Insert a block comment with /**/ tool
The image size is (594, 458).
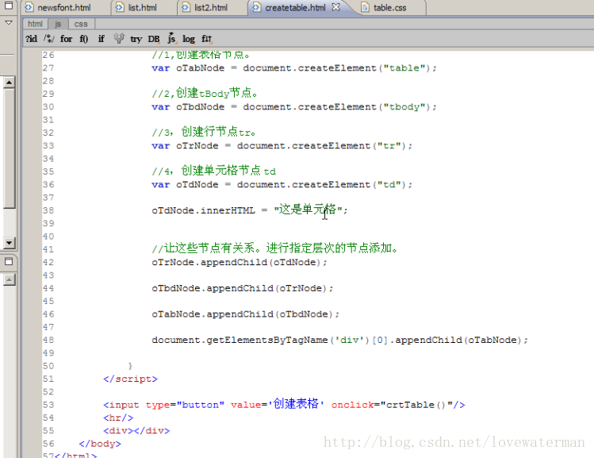tap(49, 39)
